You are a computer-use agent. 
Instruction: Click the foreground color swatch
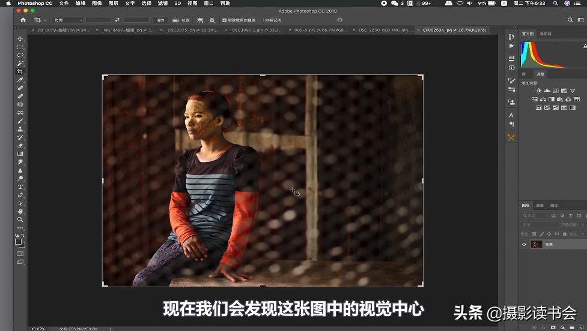click(x=18, y=242)
